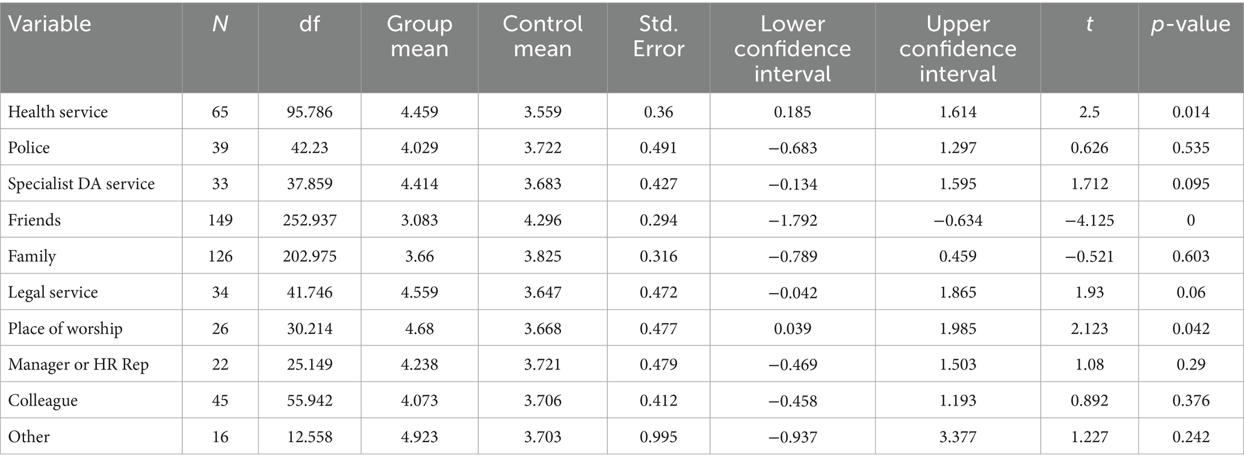Click the Manager or HR Rep label

(x=78, y=365)
